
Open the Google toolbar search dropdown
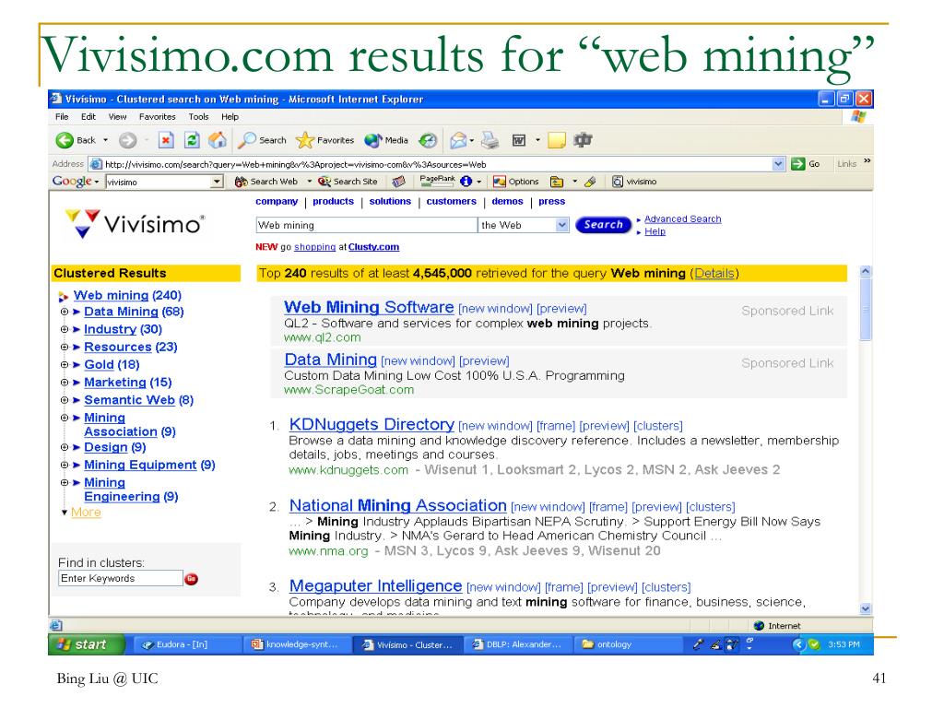coord(217,182)
